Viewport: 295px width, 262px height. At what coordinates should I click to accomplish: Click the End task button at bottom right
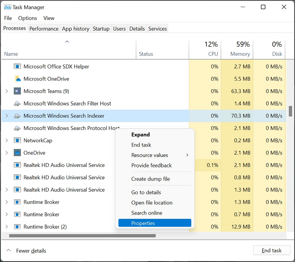tap(271, 250)
